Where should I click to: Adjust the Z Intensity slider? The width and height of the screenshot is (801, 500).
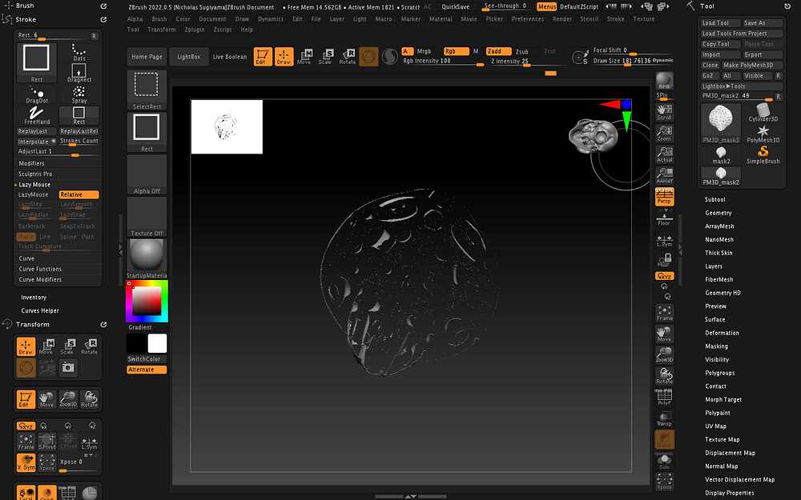pyautogui.click(x=527, y=62)
